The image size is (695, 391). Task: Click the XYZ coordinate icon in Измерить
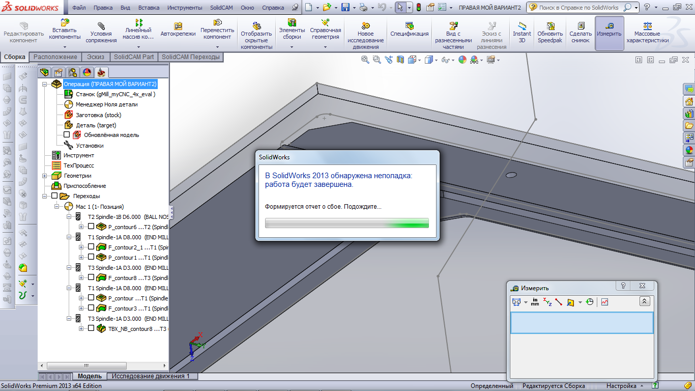[547, 302]
